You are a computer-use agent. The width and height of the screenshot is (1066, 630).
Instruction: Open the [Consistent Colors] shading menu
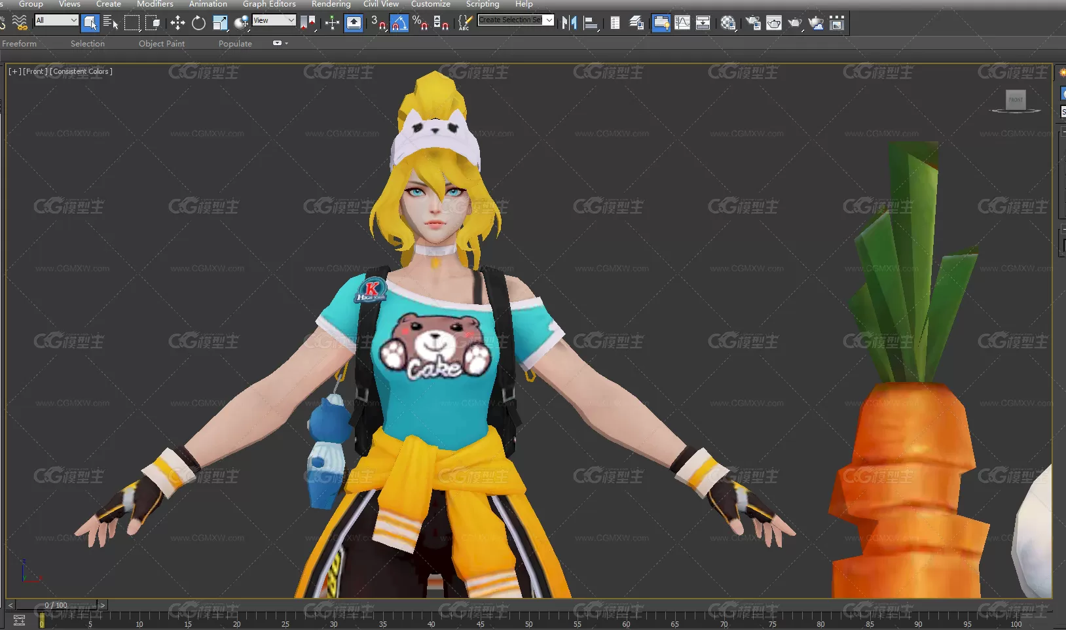[81, 71]
